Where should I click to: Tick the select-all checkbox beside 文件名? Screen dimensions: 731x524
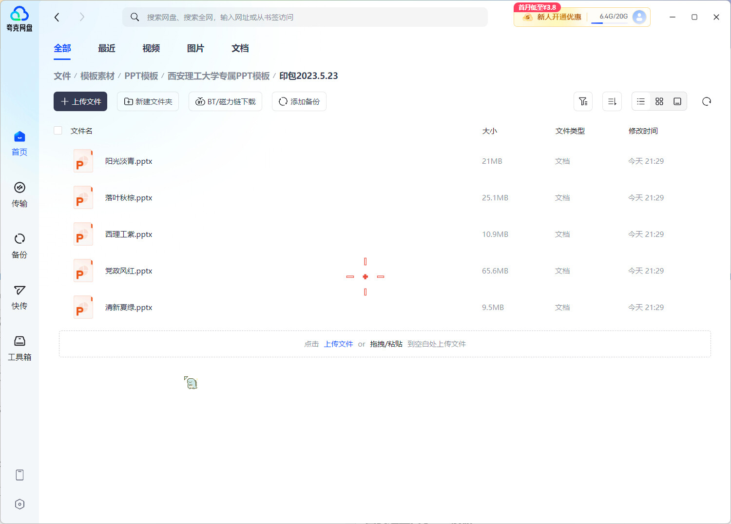(58, 131)
